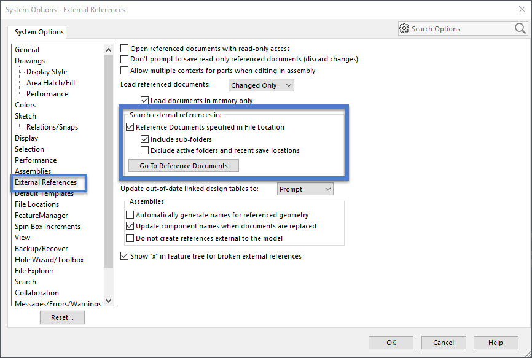Click the Reset... button
The height and width of the screenshot is (358, 532).
pos(62,317)
